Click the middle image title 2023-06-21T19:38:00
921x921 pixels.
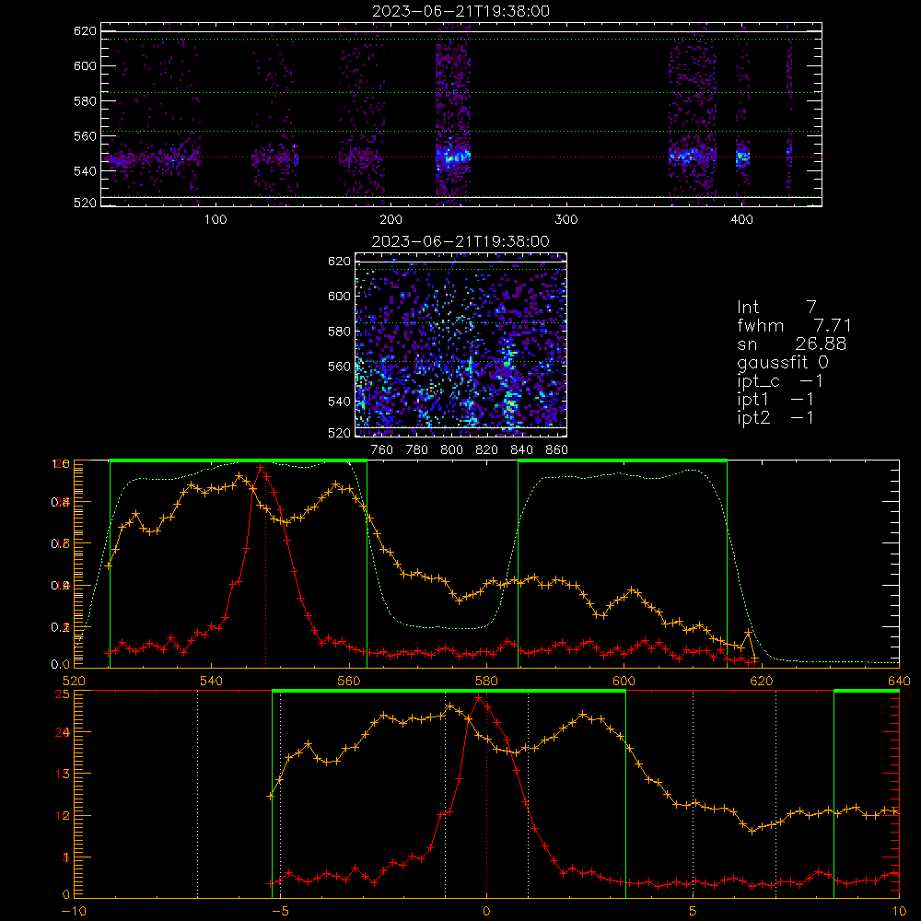461,241
